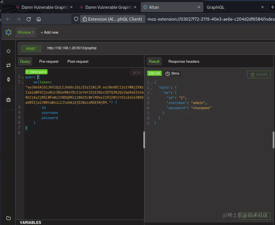Collapse result line 1 fold arrow
Image resolution: width=275 pixels, height=225 pixels.
[152, 83]
